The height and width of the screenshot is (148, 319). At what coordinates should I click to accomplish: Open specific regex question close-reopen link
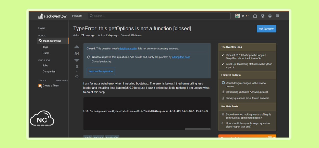tap(248, 125)
